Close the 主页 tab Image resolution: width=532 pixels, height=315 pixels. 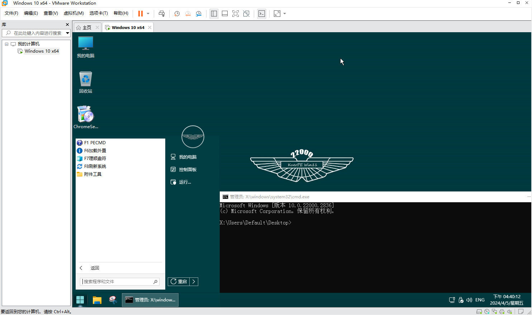[97, 28]
